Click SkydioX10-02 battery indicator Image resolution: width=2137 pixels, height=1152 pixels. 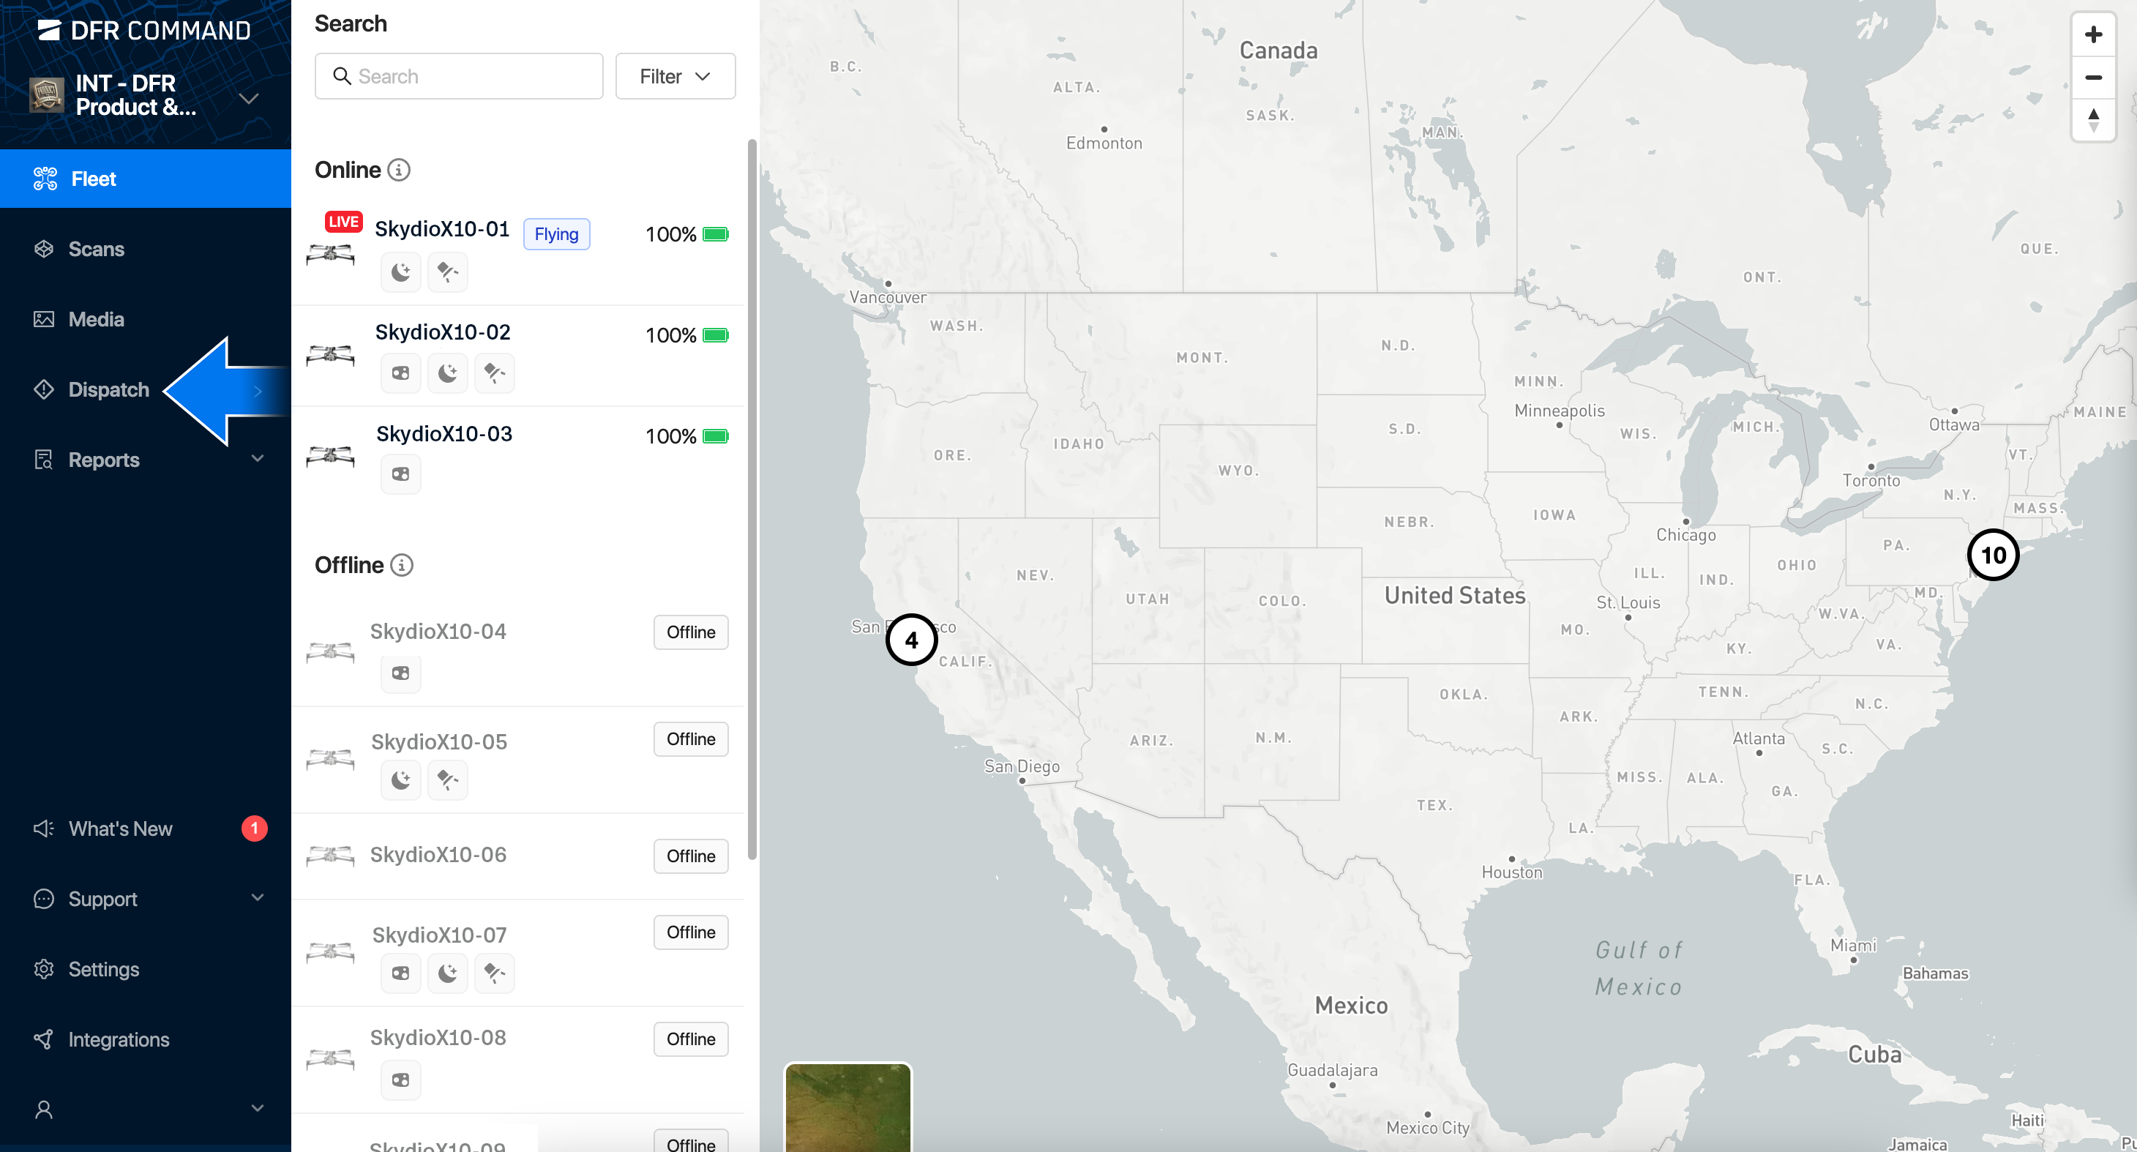coord(687,336)
